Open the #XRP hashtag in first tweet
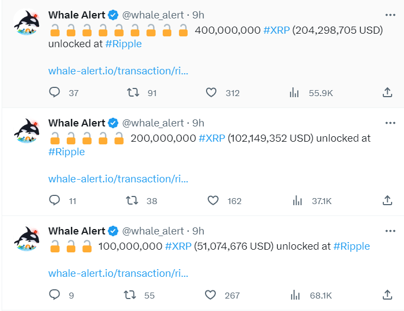Image resolution: width=404 pixels, height=311 pixels. coord(277,30)
